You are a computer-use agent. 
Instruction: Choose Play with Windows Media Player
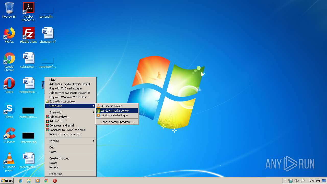coord(71,97)
